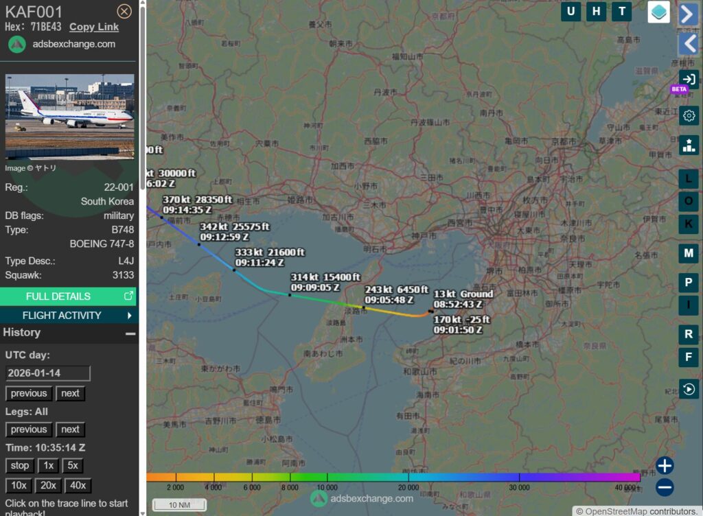Click the UTC day date field

(x=48, y=373)
